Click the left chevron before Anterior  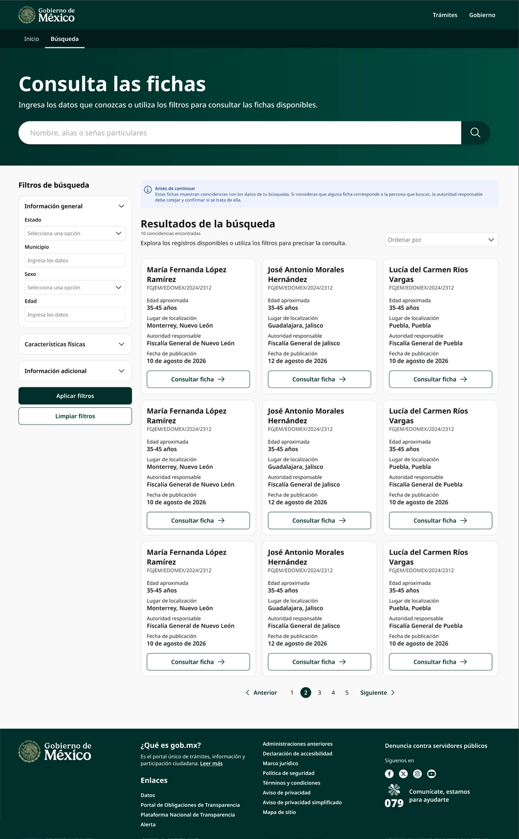pos(248,693)
